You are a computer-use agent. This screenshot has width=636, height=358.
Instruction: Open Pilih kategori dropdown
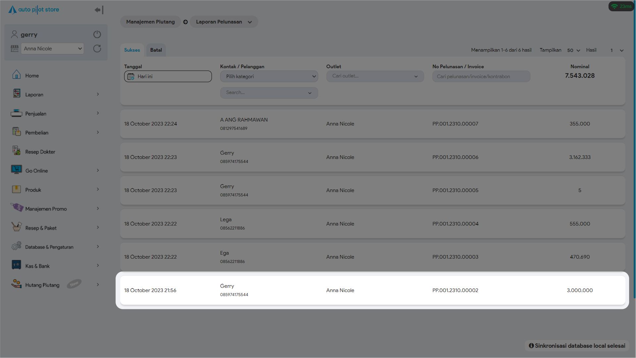click(x=269, y=77)
